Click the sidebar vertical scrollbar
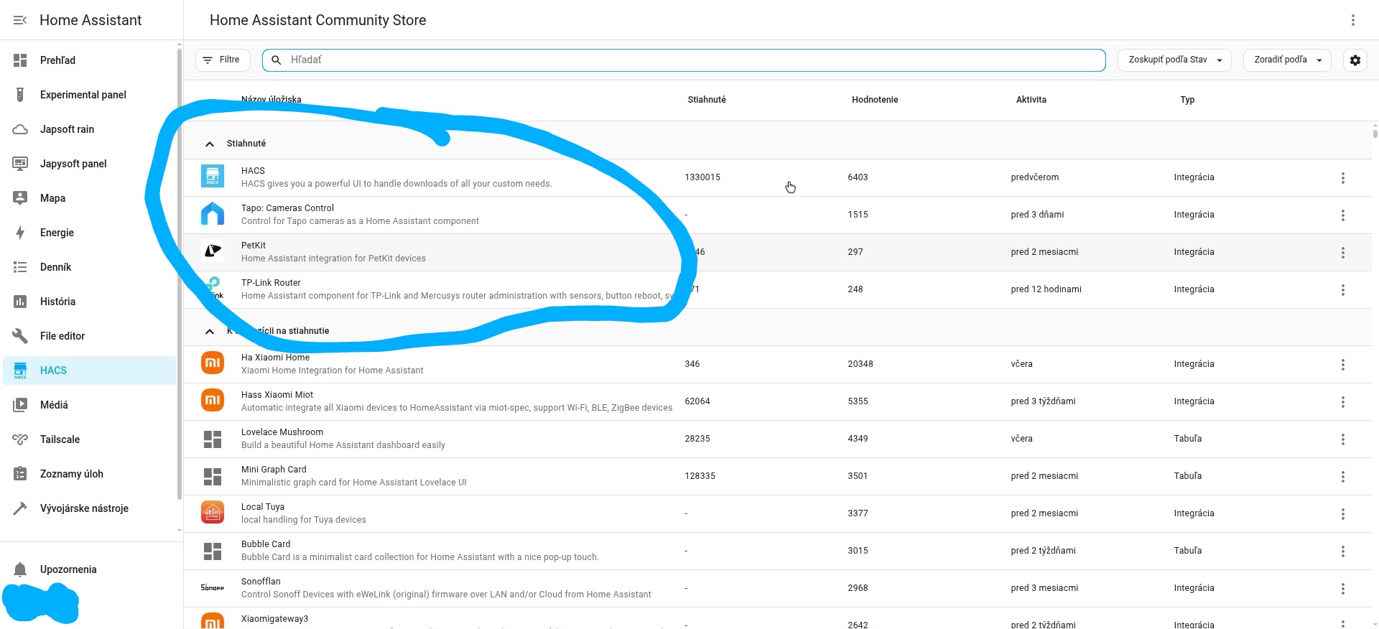 coord(179,273)
